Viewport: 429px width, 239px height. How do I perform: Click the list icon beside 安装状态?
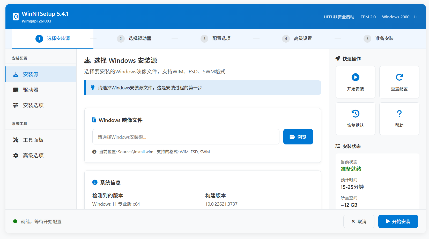pos(338,146)
